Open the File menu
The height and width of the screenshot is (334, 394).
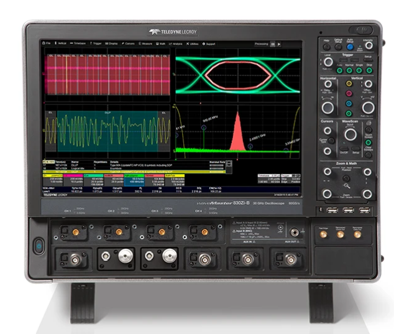click(x=47, y=44)
